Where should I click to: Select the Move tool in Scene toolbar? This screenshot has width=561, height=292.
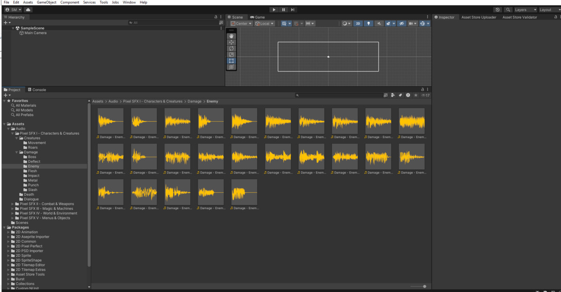[x=231, y=42]
